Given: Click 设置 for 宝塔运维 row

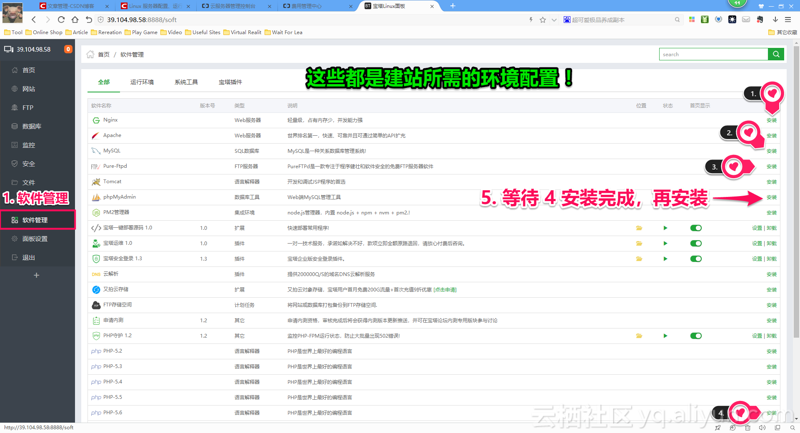Looking at the screenshot, I should (x=757, y=244).
